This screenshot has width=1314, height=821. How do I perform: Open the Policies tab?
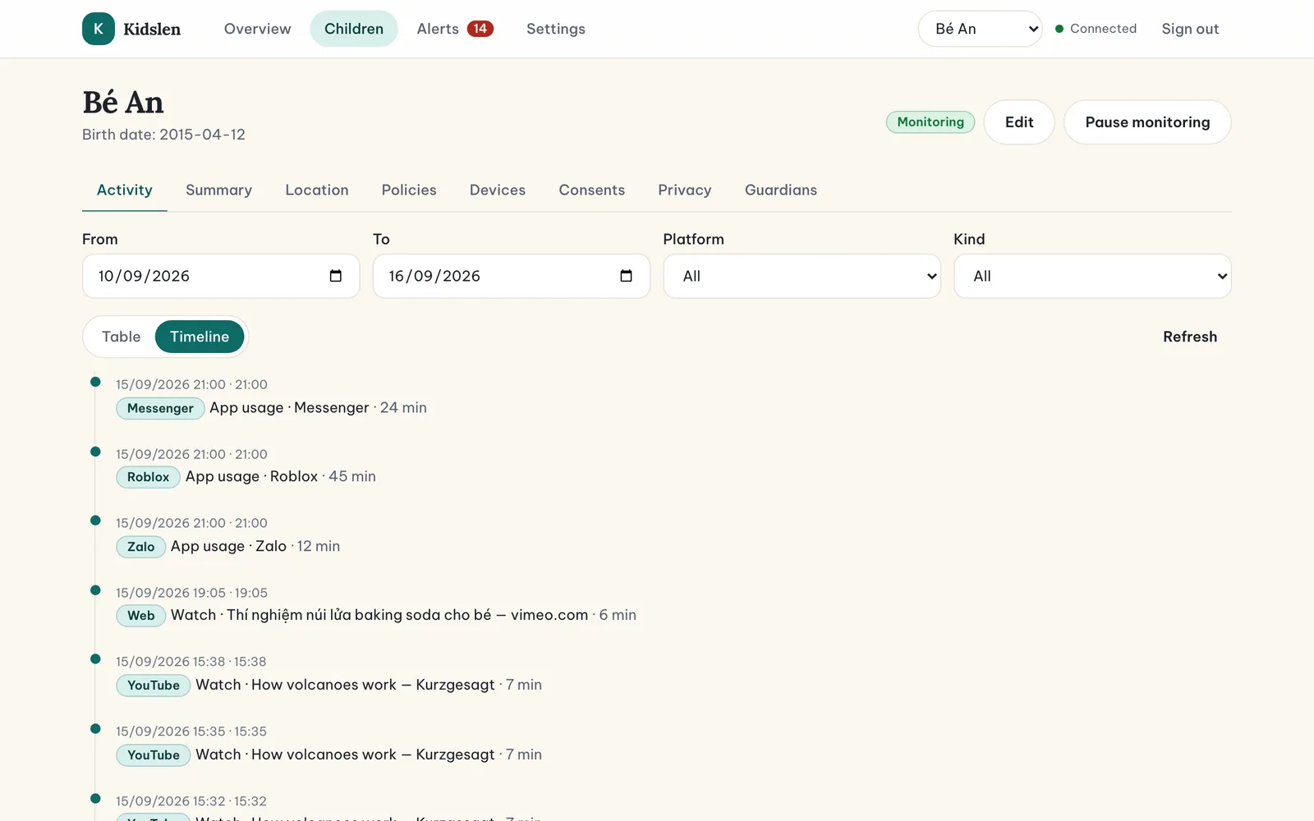point(409,190)
